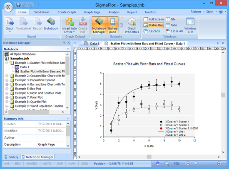Switch to the Worksheet ribbon tab
The width and height of the screenshot is (229, 169).
[42, 12]
